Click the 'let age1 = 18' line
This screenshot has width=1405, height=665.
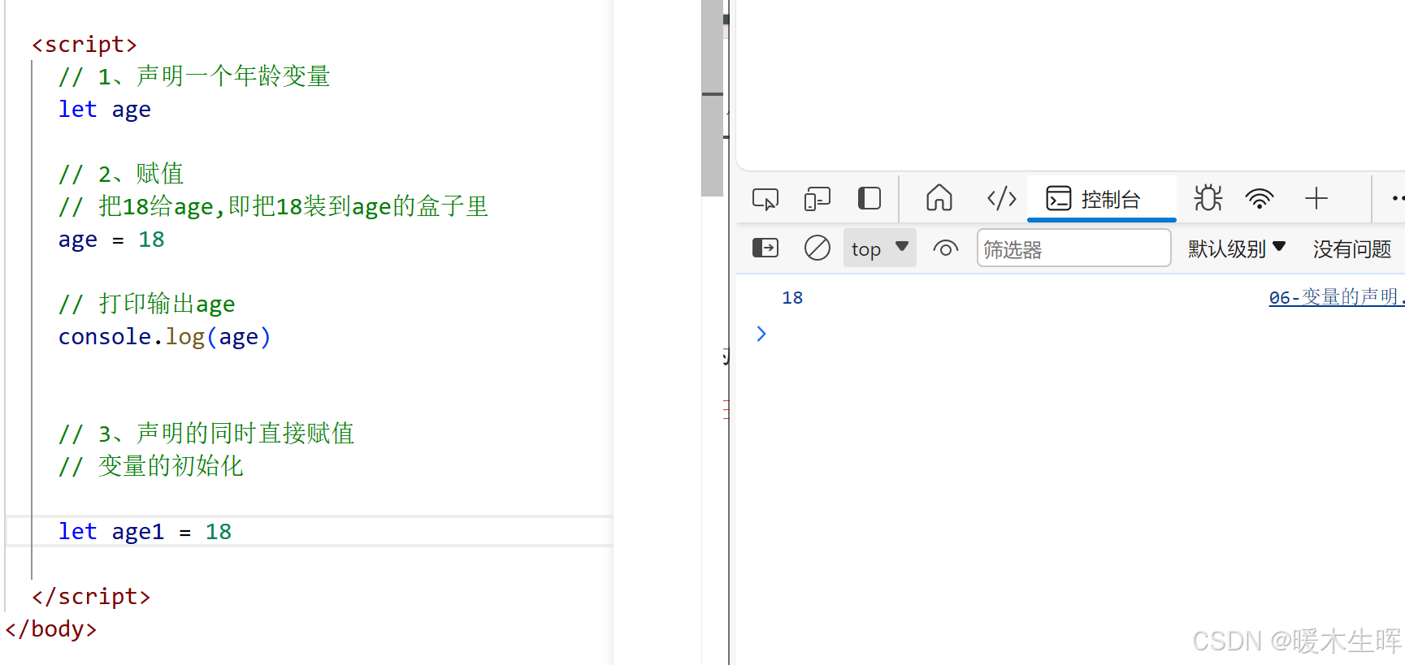click(145, 532)
